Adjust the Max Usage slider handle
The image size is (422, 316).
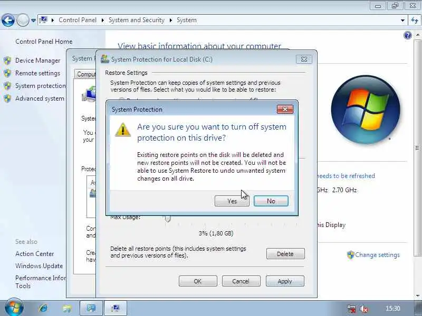[168, 219]
